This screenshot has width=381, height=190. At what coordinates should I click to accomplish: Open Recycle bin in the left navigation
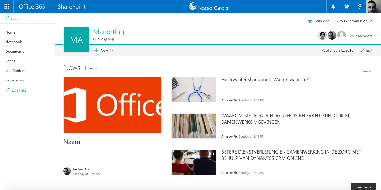(15, 80)
